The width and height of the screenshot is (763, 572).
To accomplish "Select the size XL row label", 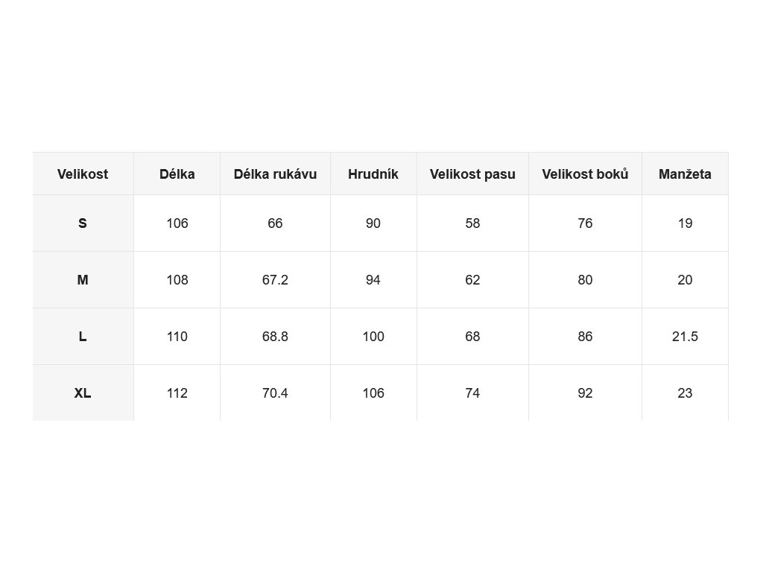I will point(83,393).
